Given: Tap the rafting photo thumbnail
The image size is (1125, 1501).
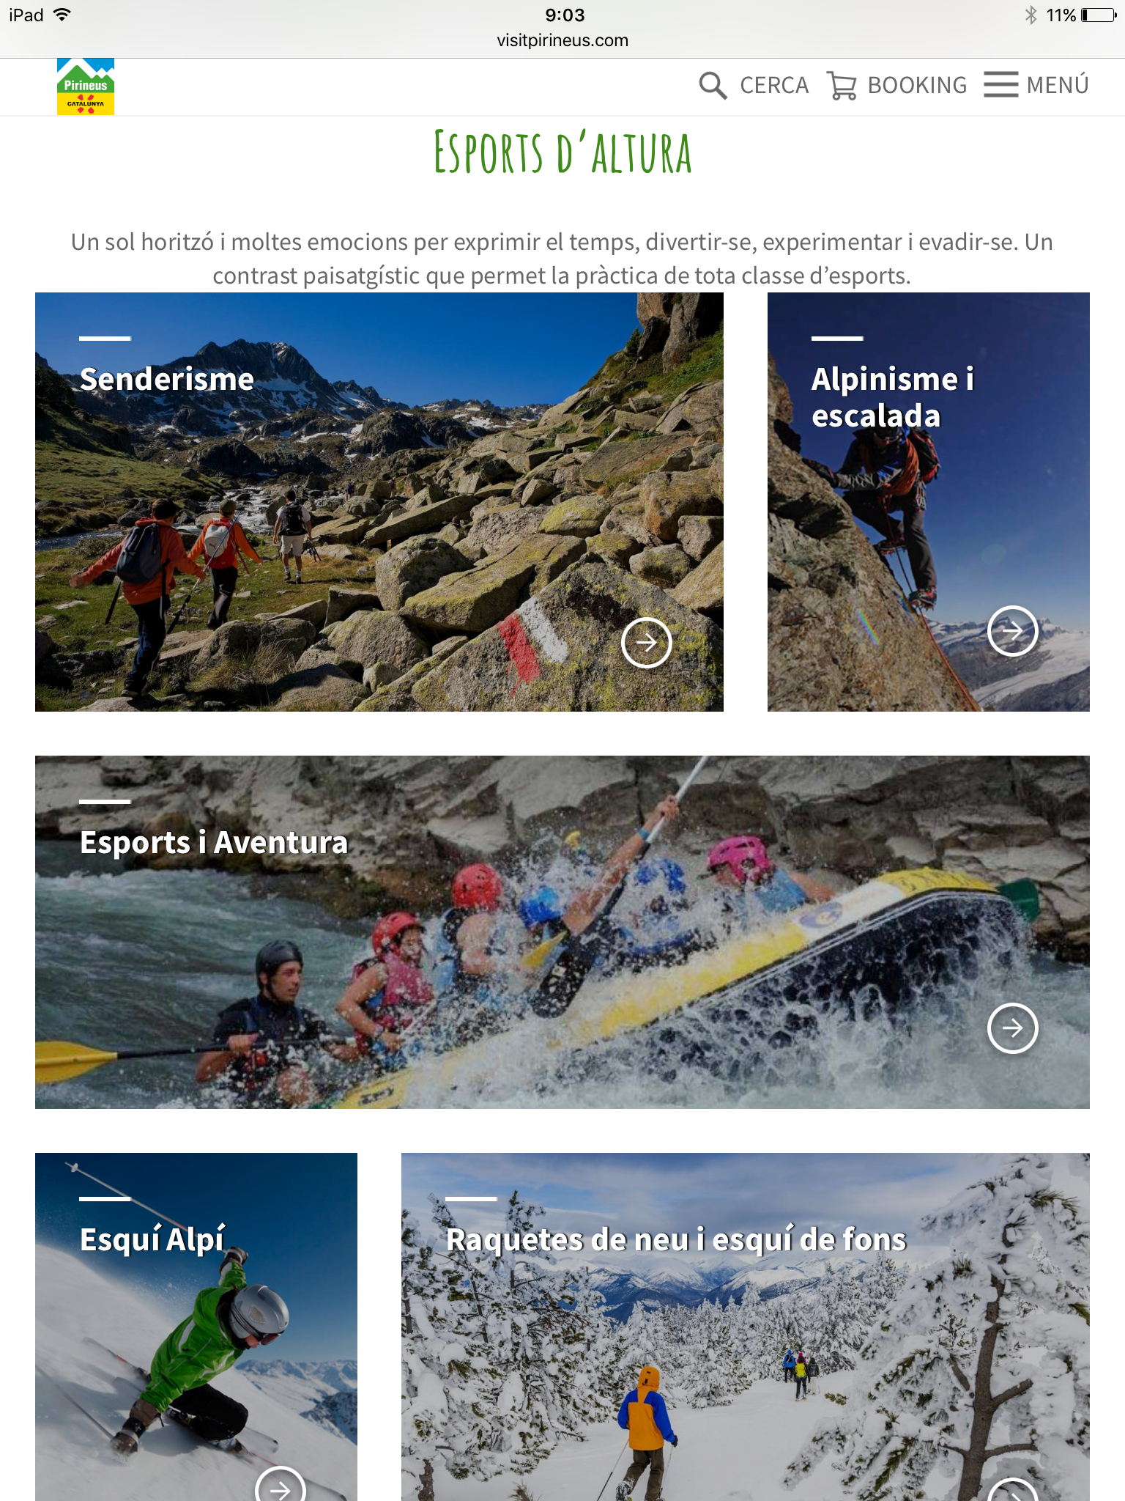Looking at the screenshot, I should [562, 932].
